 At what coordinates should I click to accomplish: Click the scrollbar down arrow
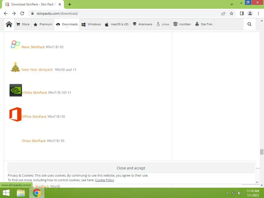point(262,185)
